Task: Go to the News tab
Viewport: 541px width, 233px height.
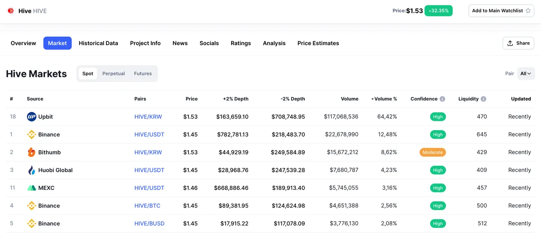Action: click(x=180, y=43)
